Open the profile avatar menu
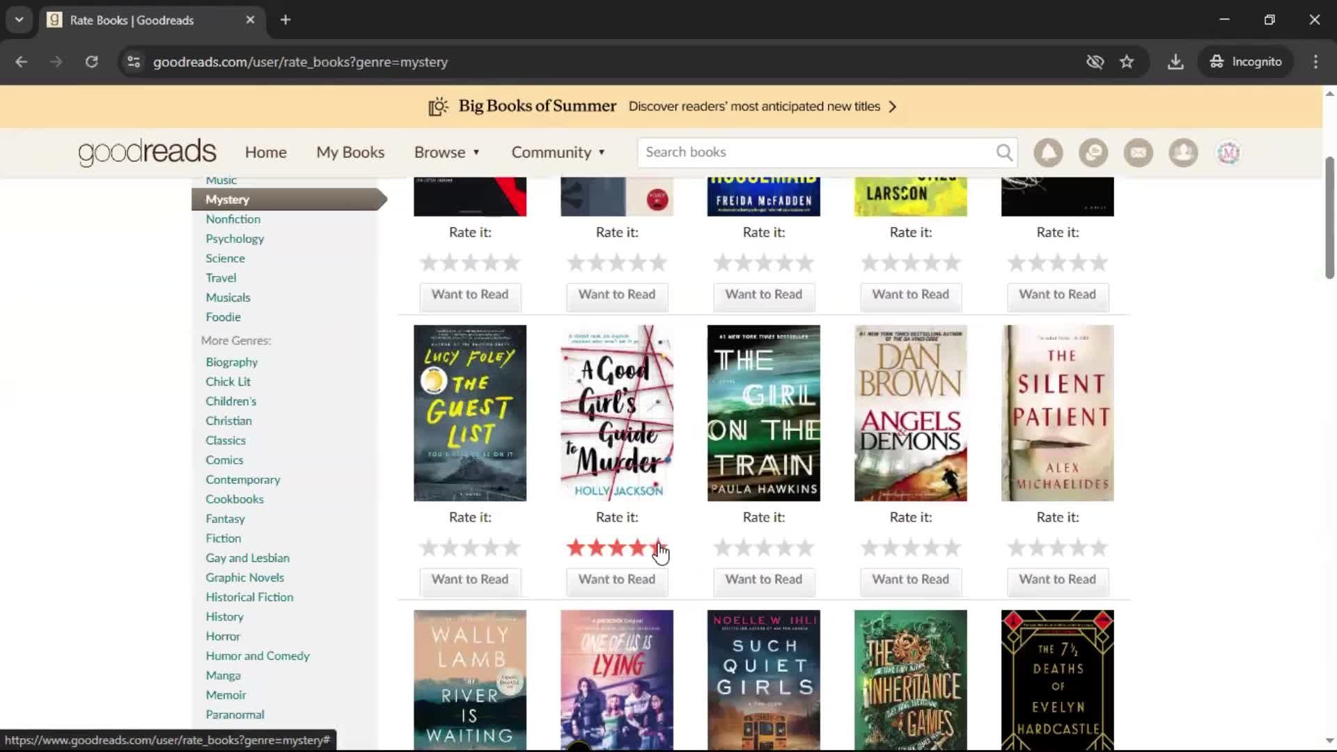 pyautogui.click(x=1228, y=152)
